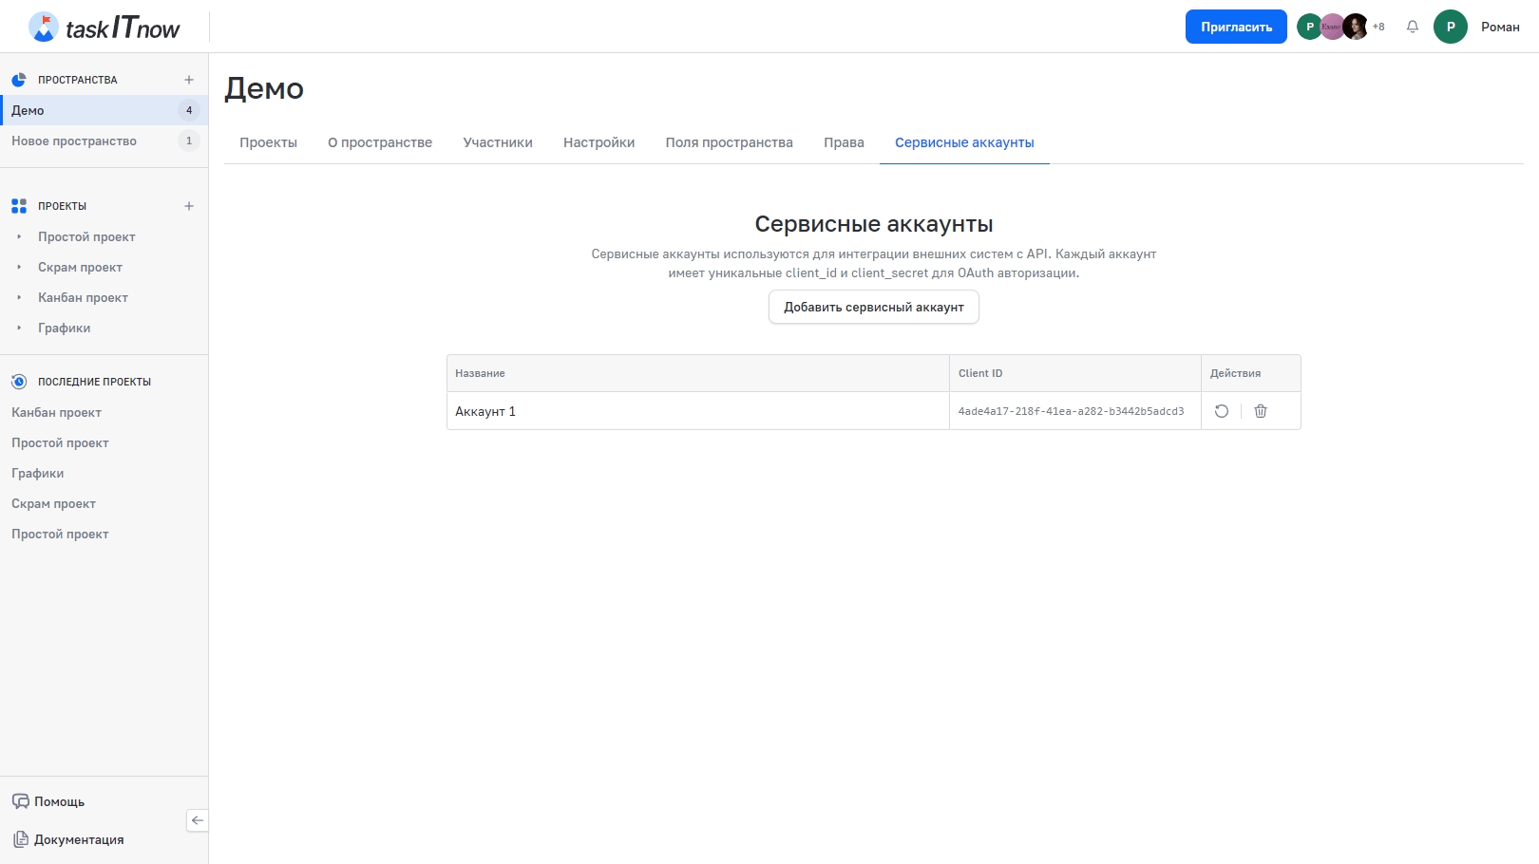1539x864 pixels.
Task: Click Добавить сервисный аккаунт button
Action: tap(873, 307)
